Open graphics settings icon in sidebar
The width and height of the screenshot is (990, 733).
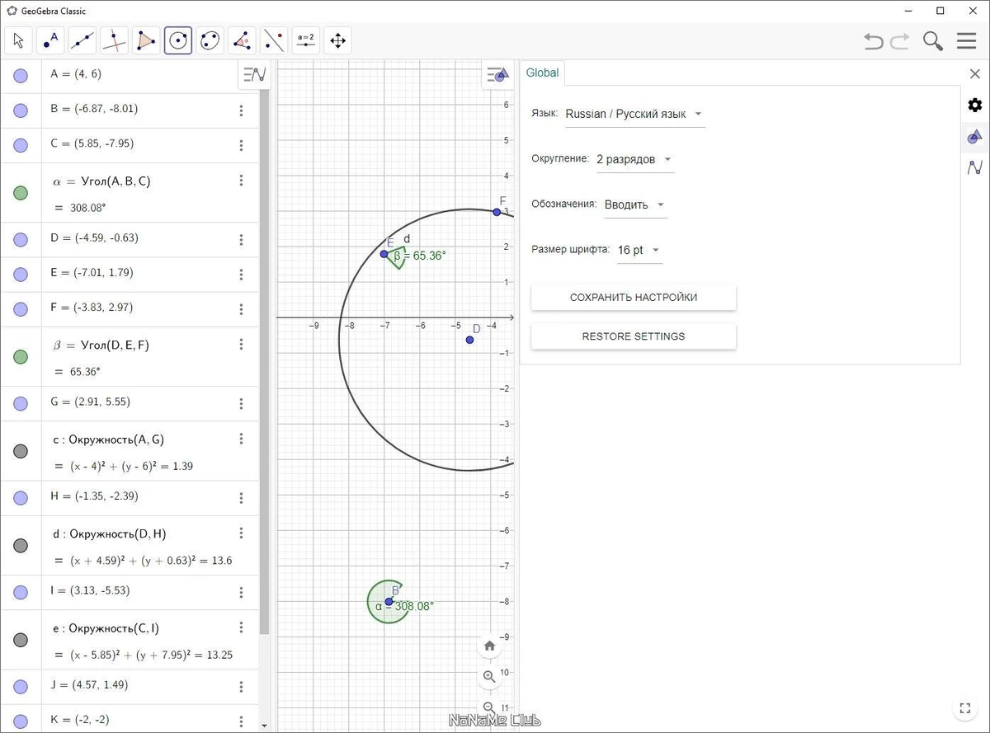point(975,136)
